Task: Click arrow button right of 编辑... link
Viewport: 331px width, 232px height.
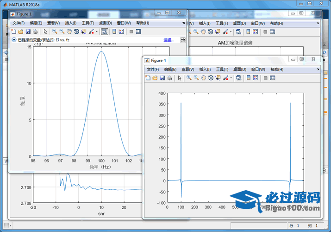Action: point(183,40)
